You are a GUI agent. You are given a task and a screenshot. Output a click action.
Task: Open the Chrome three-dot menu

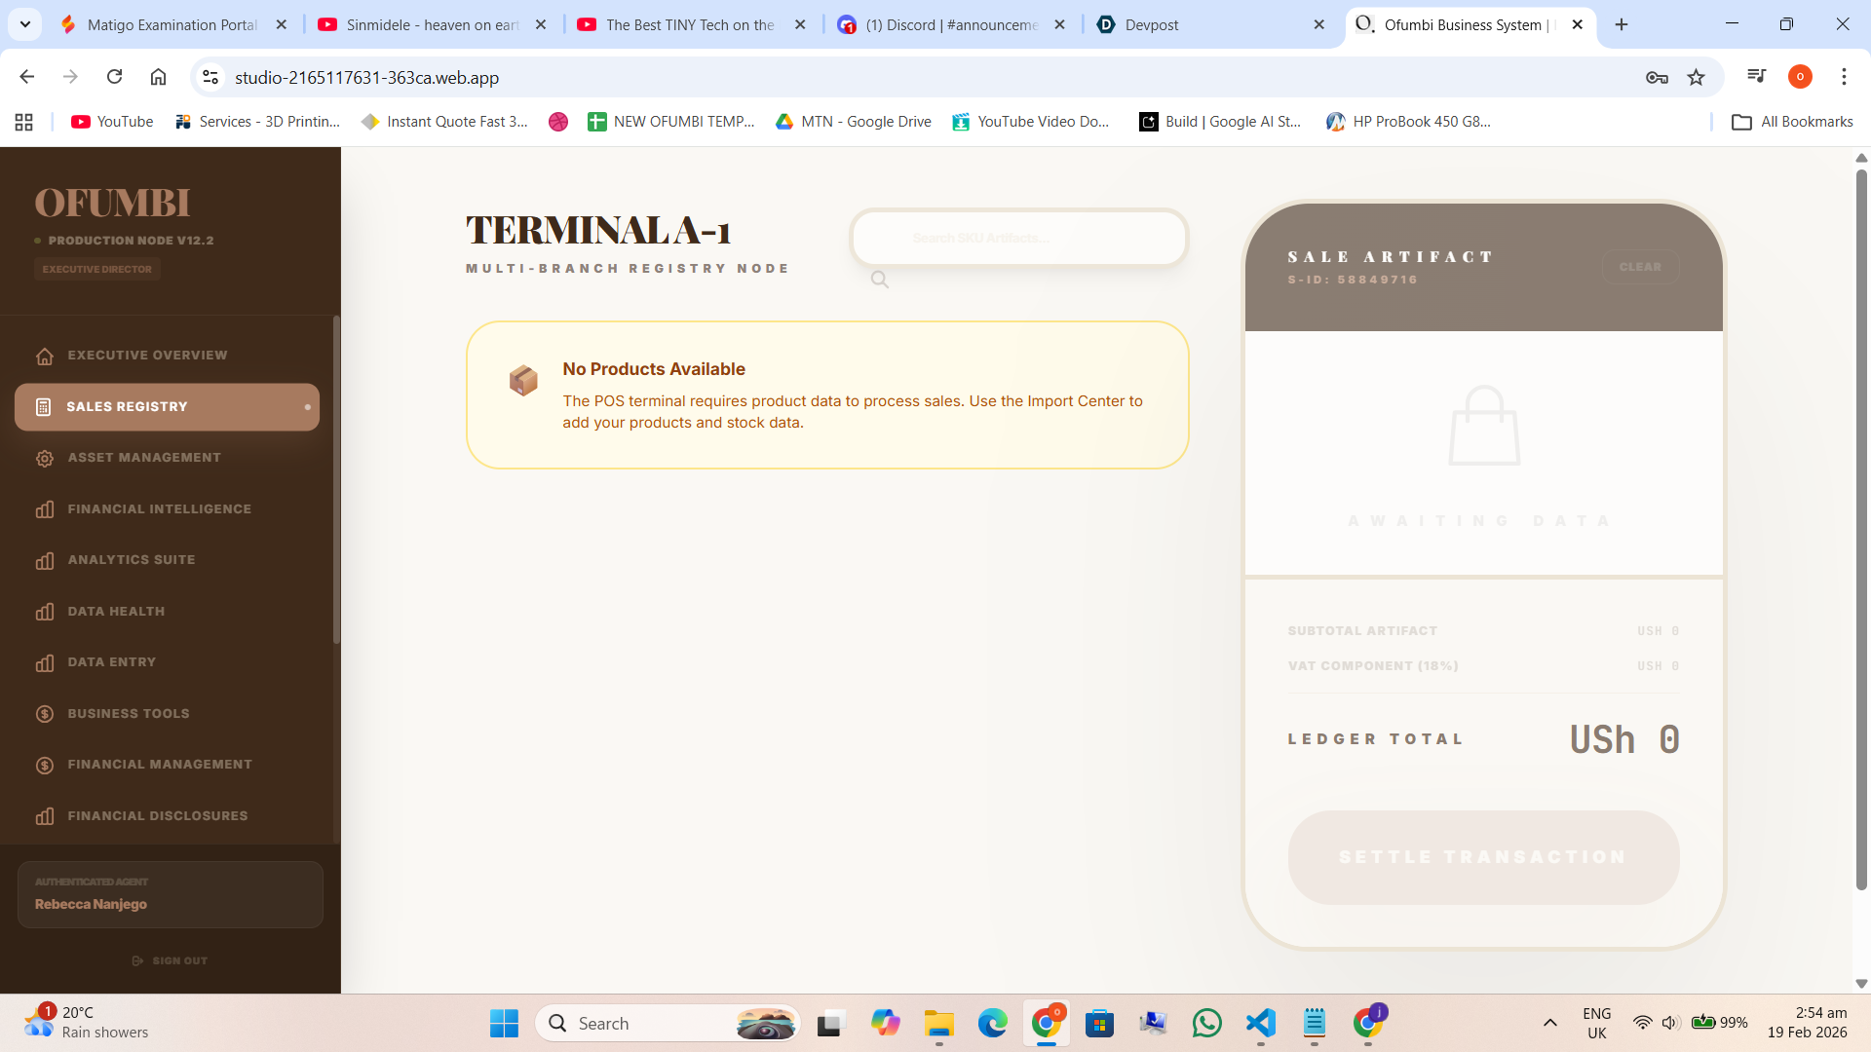pos(1844,77)
